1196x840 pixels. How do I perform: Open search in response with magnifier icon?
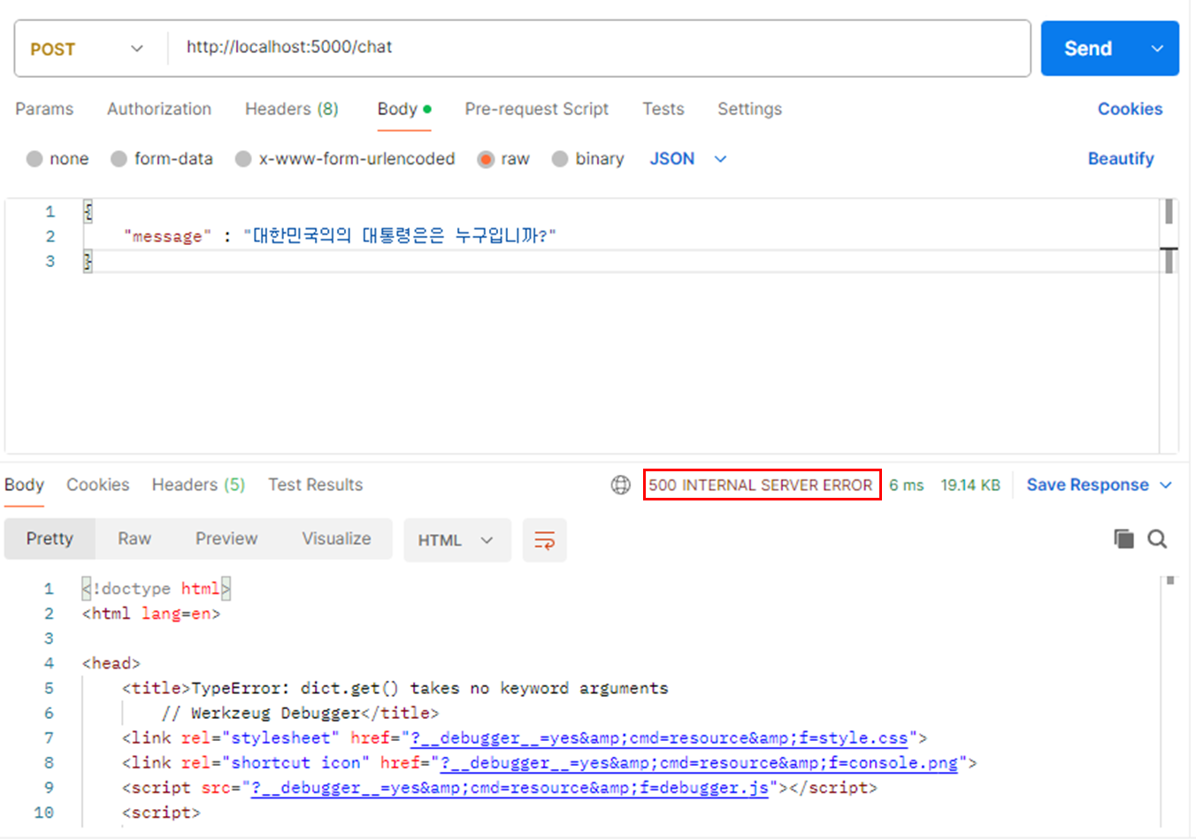click(x=1157, y=538)
